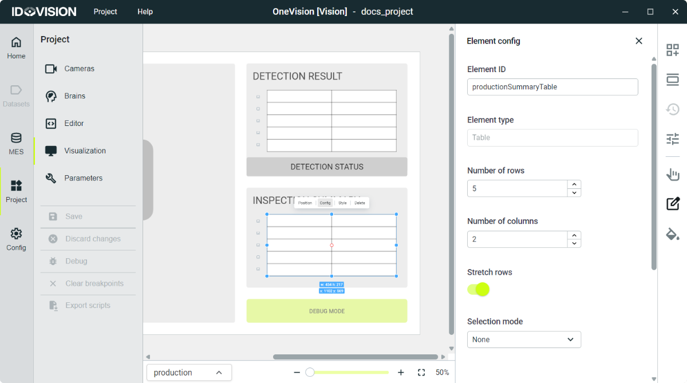Open the Project menu in title bar
687x383 pixels.
point(105,11)
